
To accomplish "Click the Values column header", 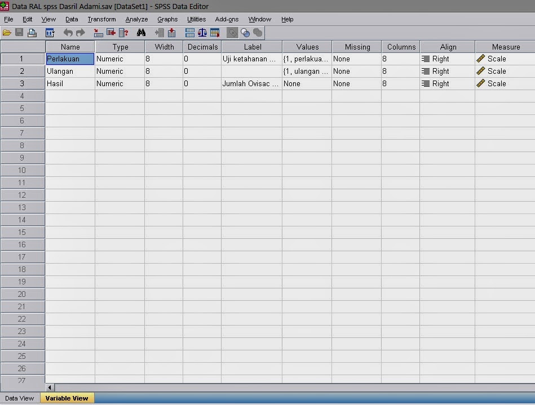I will pos(307,47).
